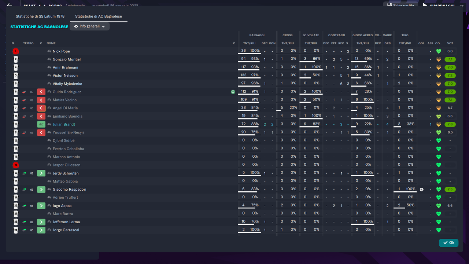This screenshot has height=264, width=469.
Task: Click Iago Aspas's 50% shot accuracy value
Action: coord(410,205)
